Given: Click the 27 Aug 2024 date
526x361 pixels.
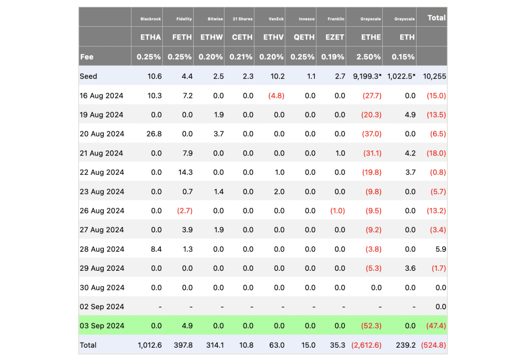Looking at the screenshot, I should click(102, 230).
